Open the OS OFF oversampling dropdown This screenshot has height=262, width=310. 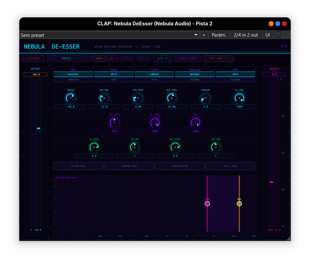(218, 58)
